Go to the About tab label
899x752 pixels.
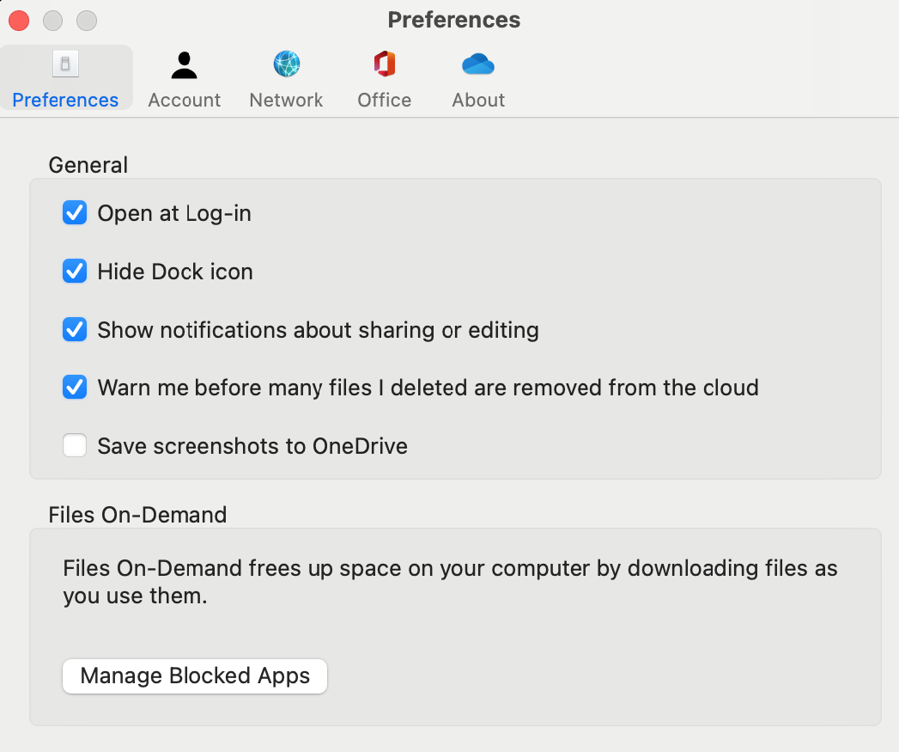pyautogui.click(x=478, y=100)
